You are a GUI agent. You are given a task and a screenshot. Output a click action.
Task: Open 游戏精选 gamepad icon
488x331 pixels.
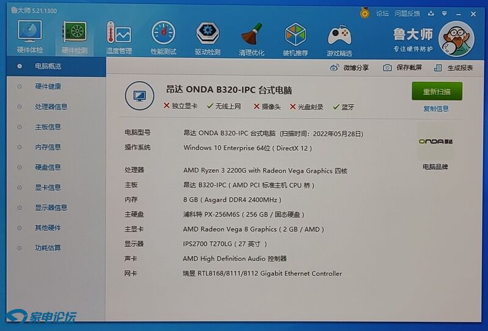[x=339, y=40]
